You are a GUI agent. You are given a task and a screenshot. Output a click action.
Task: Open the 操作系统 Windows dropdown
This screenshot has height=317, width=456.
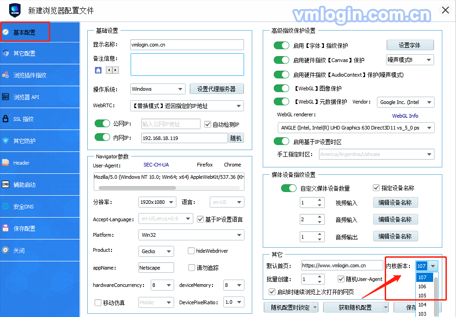pyautogui.click(x=158, y=89)
